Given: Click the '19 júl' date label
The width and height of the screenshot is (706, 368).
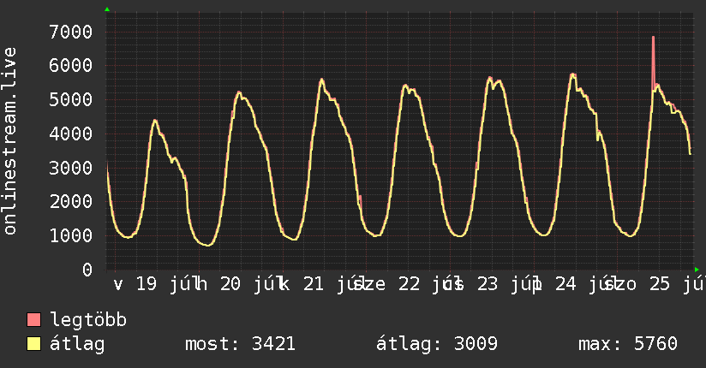Looking at the screenshot, I should pyautogui.click(x=166, y=284).
